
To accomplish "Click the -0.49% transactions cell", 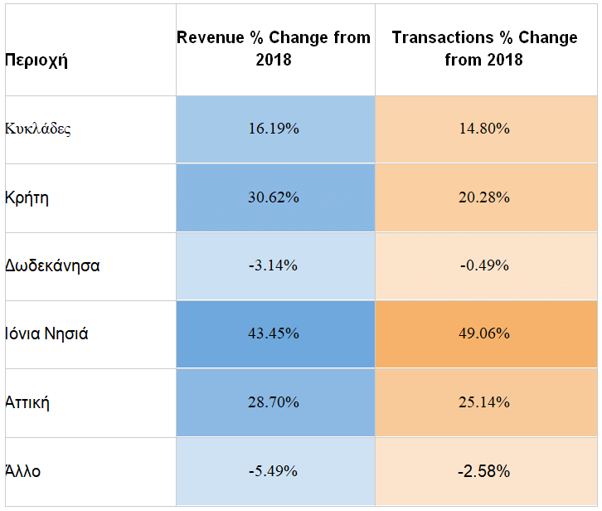I will 484,265.
